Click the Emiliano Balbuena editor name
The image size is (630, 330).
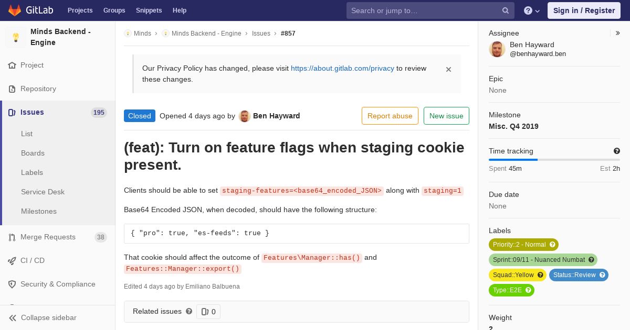[213, 287]
